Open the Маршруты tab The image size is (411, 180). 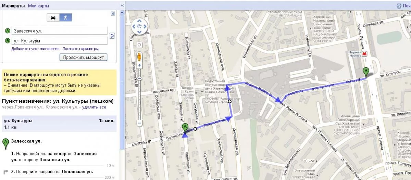(14, 6)
